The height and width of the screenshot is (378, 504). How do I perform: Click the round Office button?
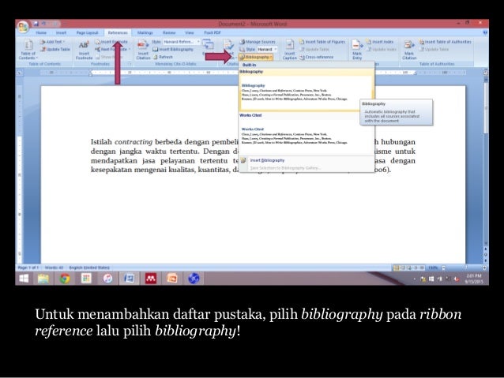(x=23, y=28)
